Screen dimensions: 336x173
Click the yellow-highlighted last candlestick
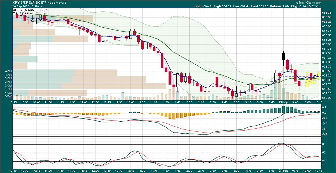point(319,75)
